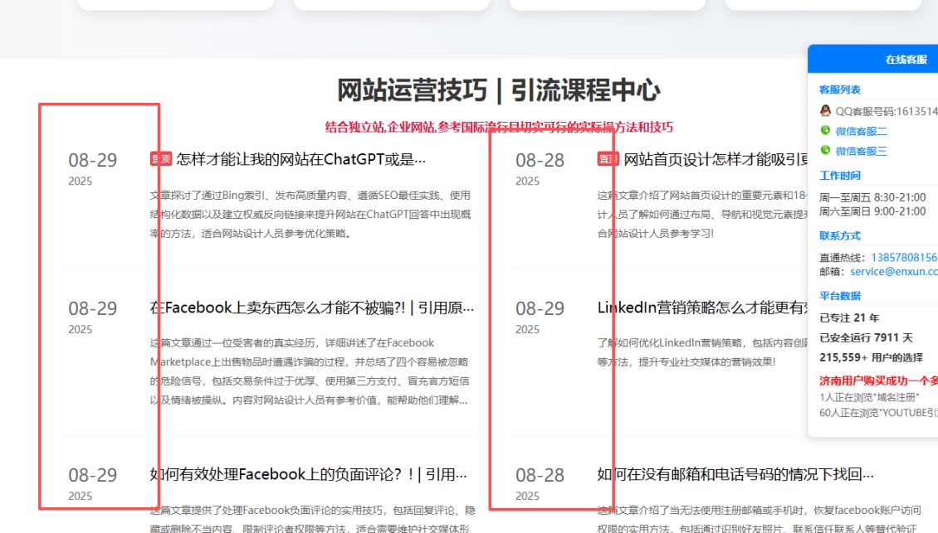Open the 微信客服二 contact link
The height and width of the screenshot is (533, 938).
point(861,131)
